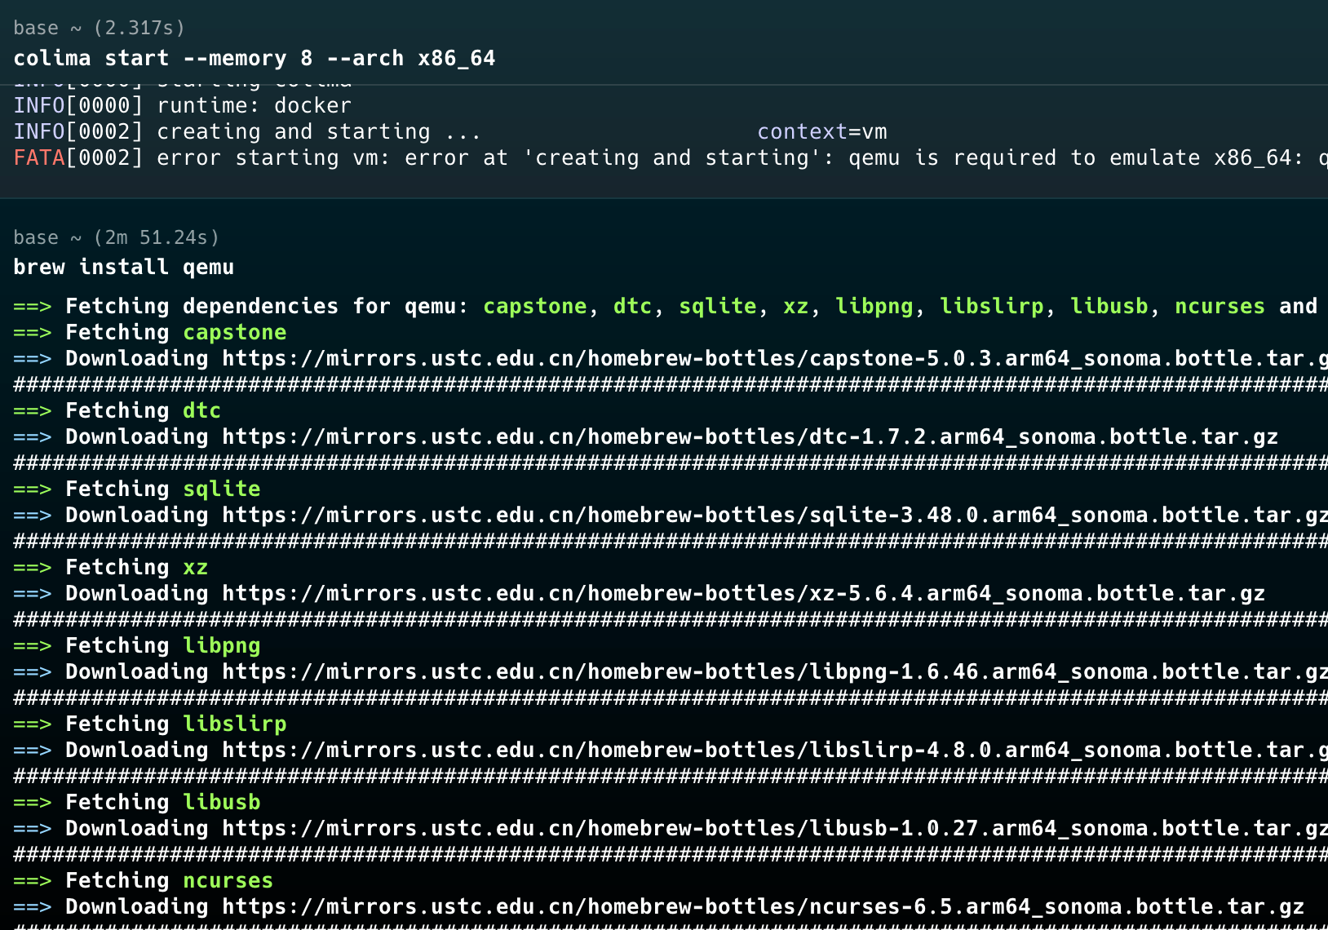Image resolution: width=1328 pixels, height=930 pixels.
Task: Click the 'Fetching xz' line
Action: [x=111, y=567]
